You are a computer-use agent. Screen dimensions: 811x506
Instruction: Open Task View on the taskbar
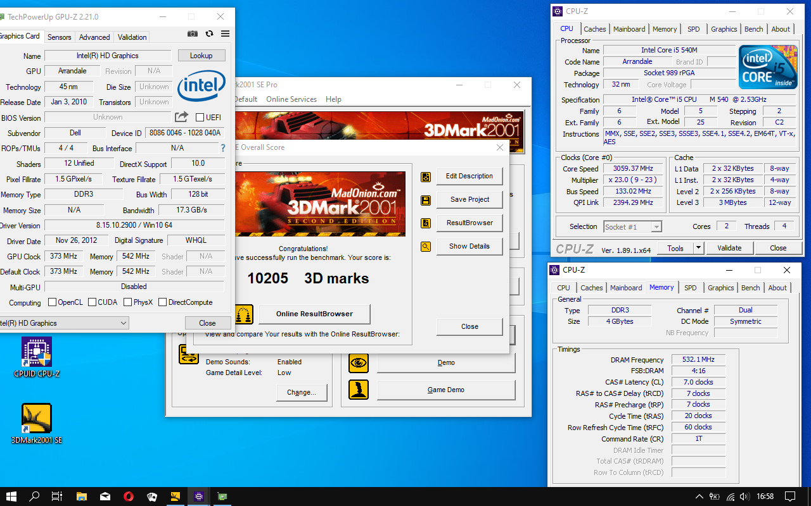click(56, 497)
